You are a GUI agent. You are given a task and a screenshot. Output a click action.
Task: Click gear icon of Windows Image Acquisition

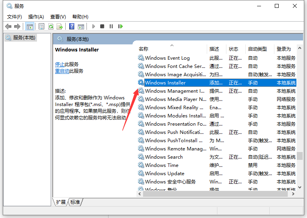click(x=141, y=74)
